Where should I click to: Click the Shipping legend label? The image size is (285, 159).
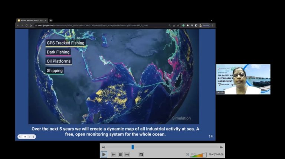pyautogui.click(x=55, y=71)
